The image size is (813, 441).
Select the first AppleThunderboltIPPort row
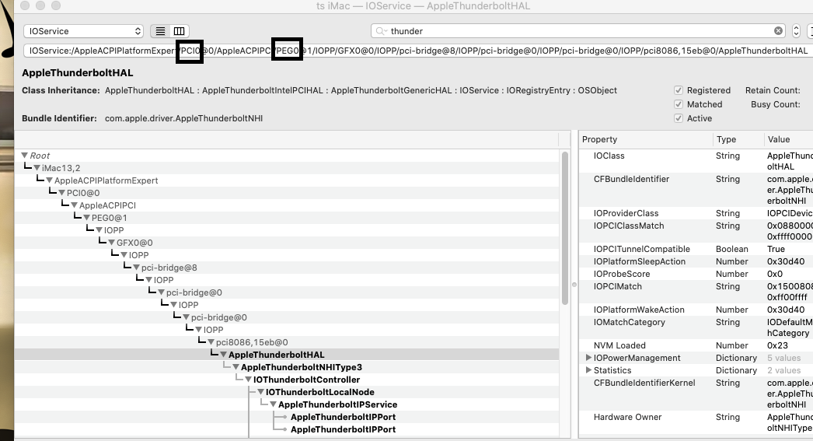click(287, 417)
